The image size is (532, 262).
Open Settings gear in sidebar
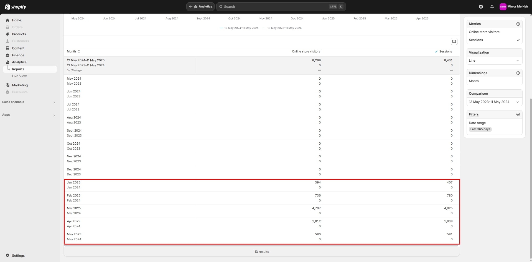(x=7, y=255)
